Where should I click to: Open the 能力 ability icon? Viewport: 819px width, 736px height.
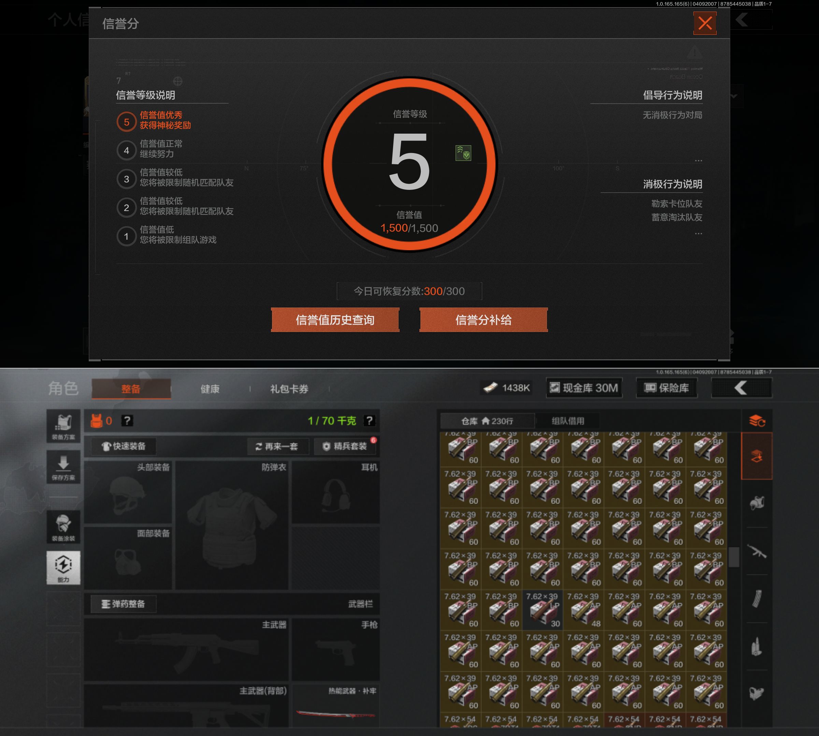[x=63, y=567]
